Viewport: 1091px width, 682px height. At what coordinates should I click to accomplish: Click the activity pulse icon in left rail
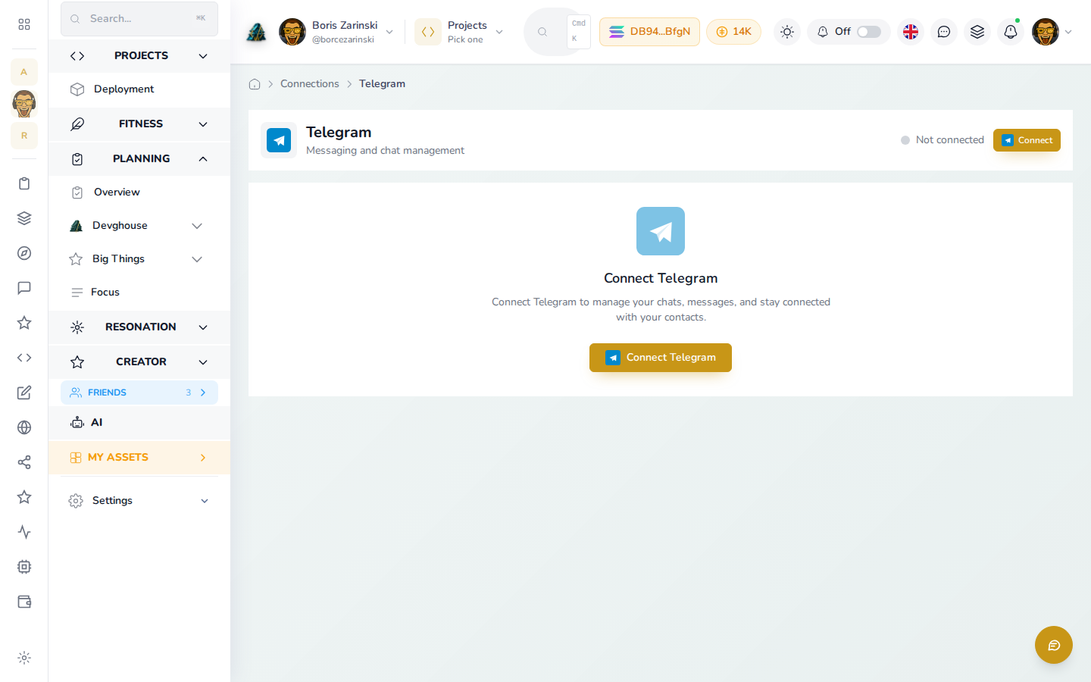24,532
